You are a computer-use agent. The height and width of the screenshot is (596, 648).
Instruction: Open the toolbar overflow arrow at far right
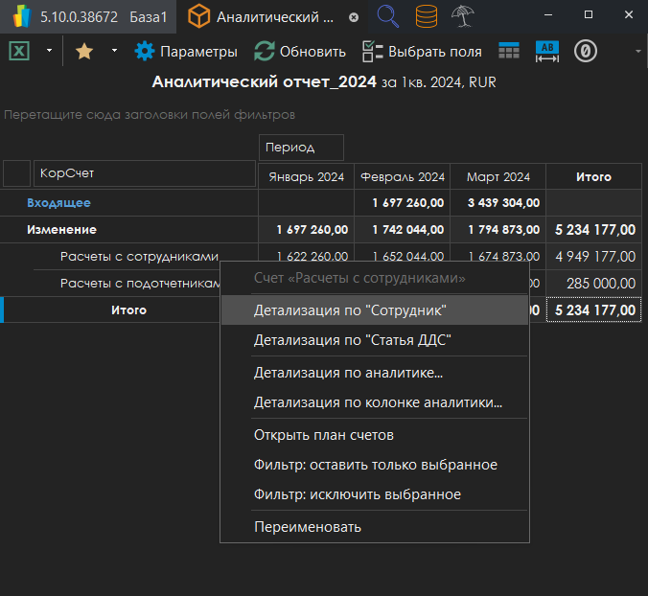coord(637,52)
